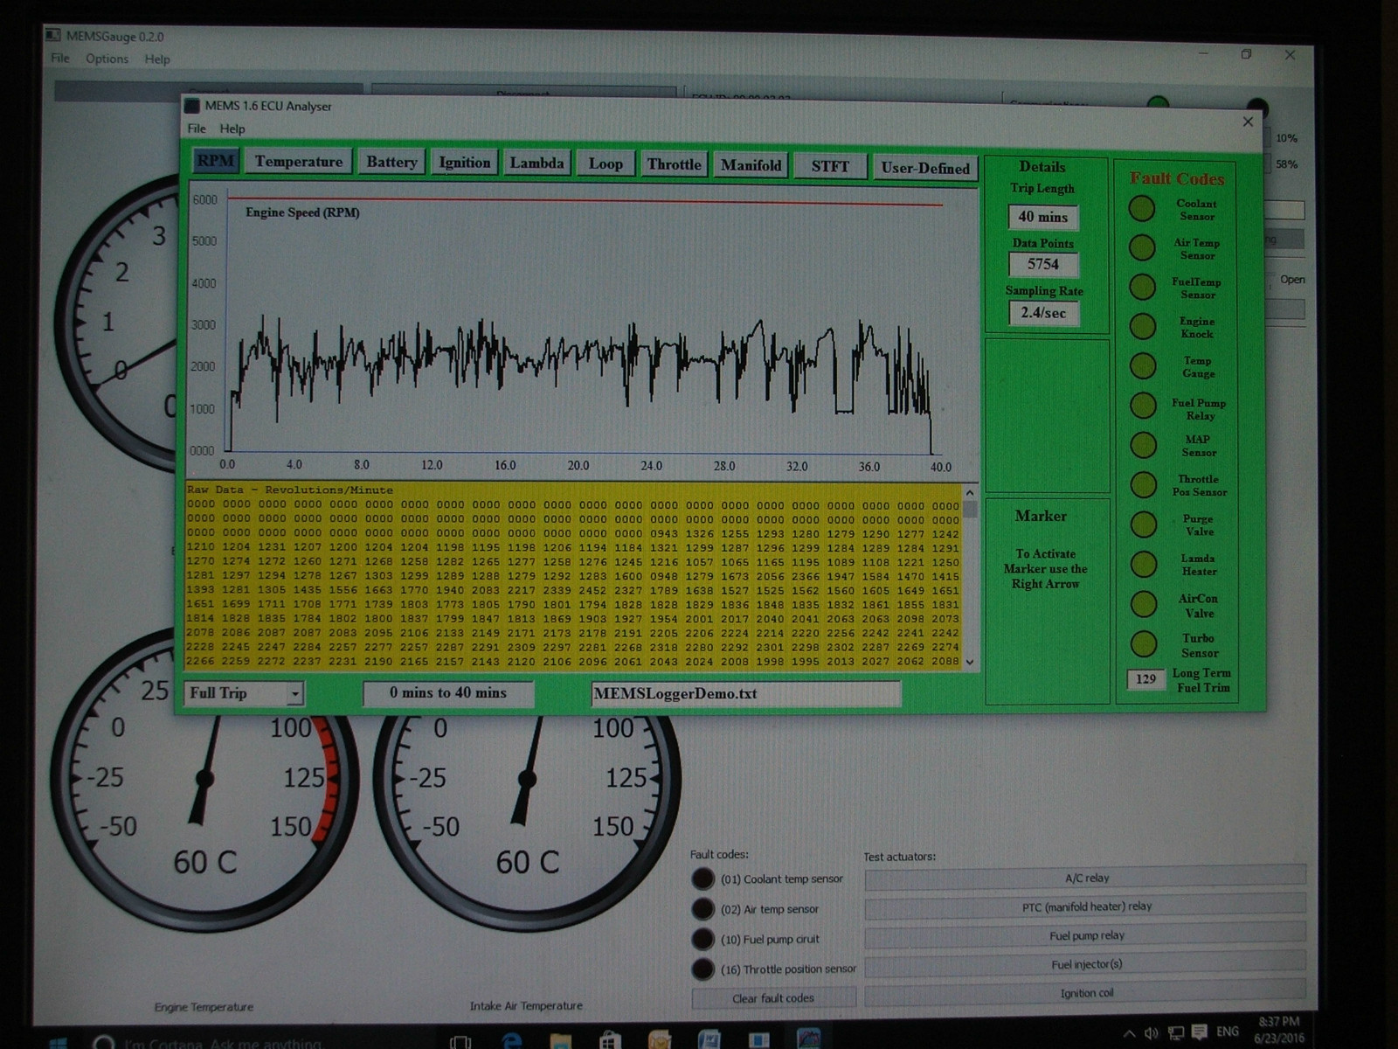
Task: Close the MEMS 1.6 ECU Analyser window
Action: (1248, 122)
